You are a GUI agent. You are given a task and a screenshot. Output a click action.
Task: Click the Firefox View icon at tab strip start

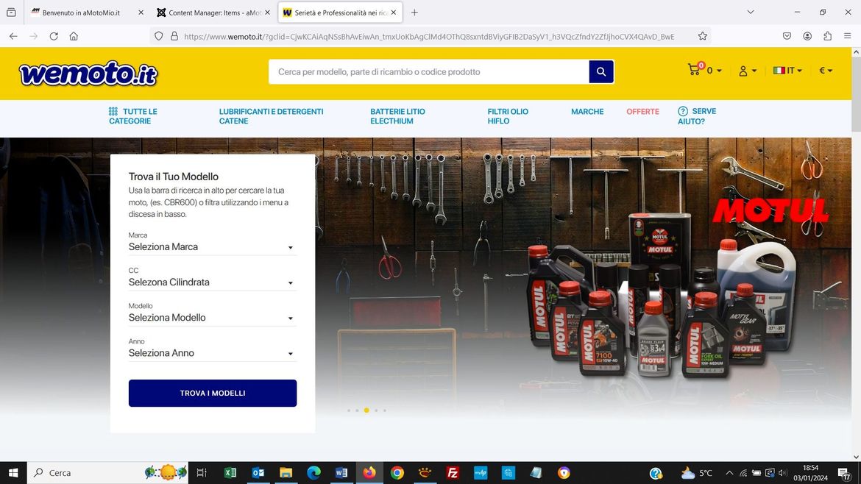click(11, 12)
